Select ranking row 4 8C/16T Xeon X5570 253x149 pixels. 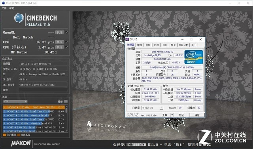coord(34,119)
